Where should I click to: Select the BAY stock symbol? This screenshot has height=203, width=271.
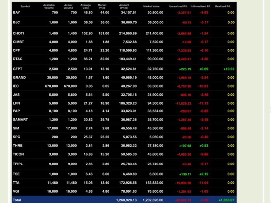pyautogui.click(x=16, y=12)
